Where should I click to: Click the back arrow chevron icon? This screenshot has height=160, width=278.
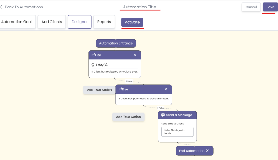pyautogui.click(x=2, y=7)
